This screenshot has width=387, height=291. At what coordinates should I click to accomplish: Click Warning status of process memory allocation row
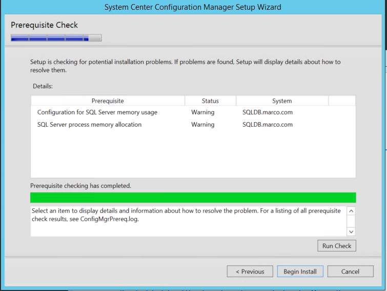pyautogui.click(x=203, y=125)
